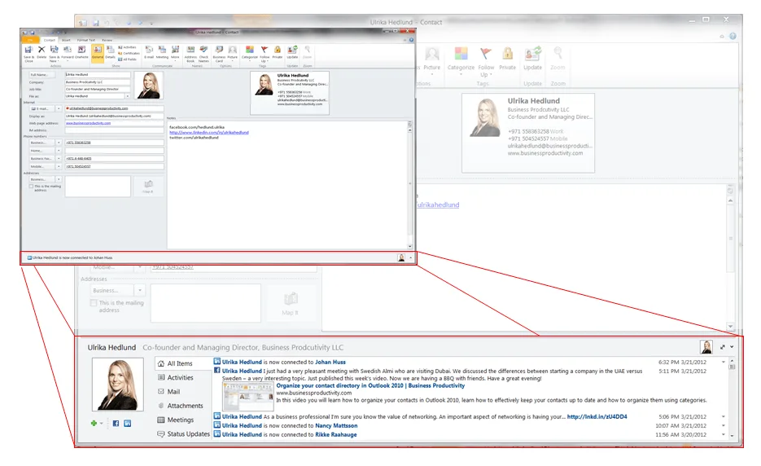
Task: Open Activities in front ribbon Show group
Action: tap(128, 47)
